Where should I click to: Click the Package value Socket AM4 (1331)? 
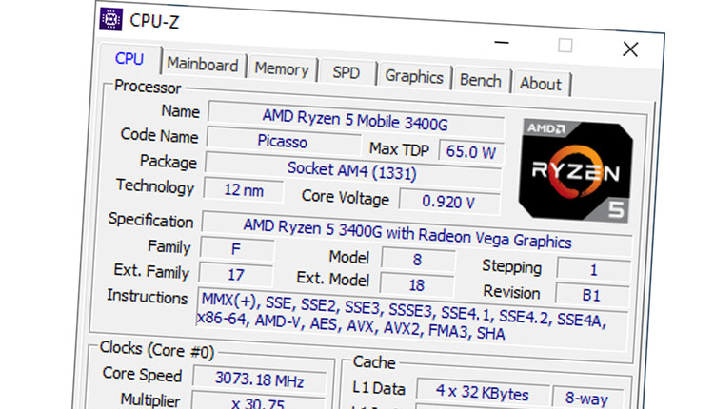click(352, 171)
